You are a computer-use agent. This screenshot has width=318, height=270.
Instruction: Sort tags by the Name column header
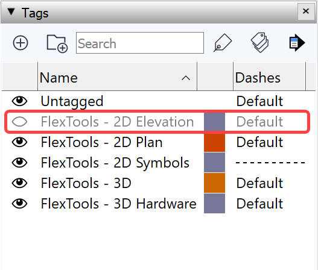(x=117, y=78)
